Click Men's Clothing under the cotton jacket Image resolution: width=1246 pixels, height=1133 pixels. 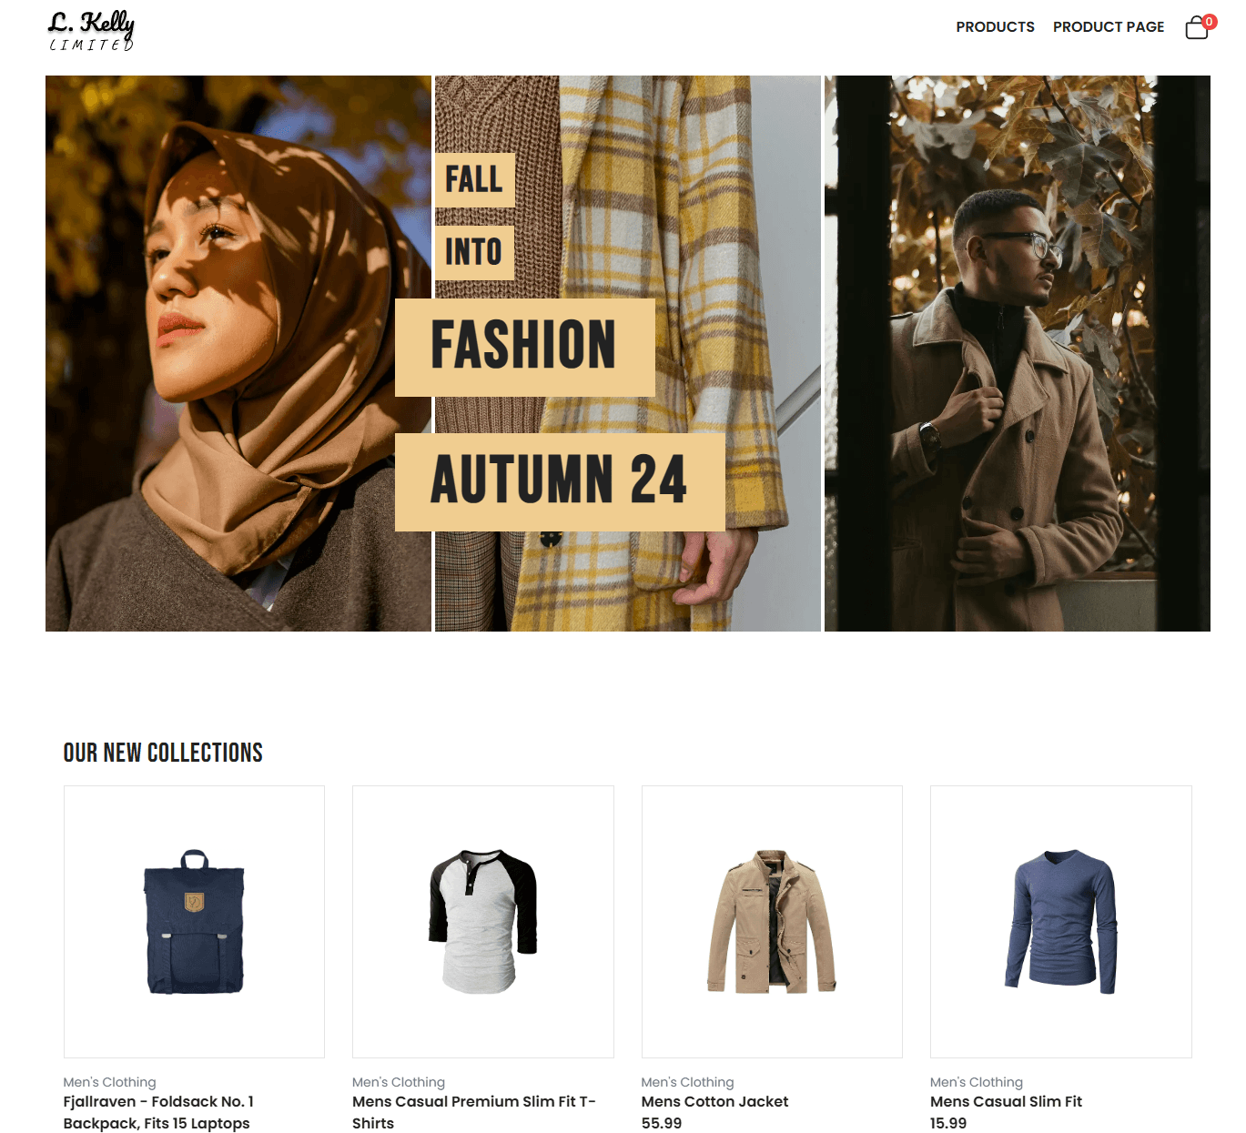[688, 1082]
